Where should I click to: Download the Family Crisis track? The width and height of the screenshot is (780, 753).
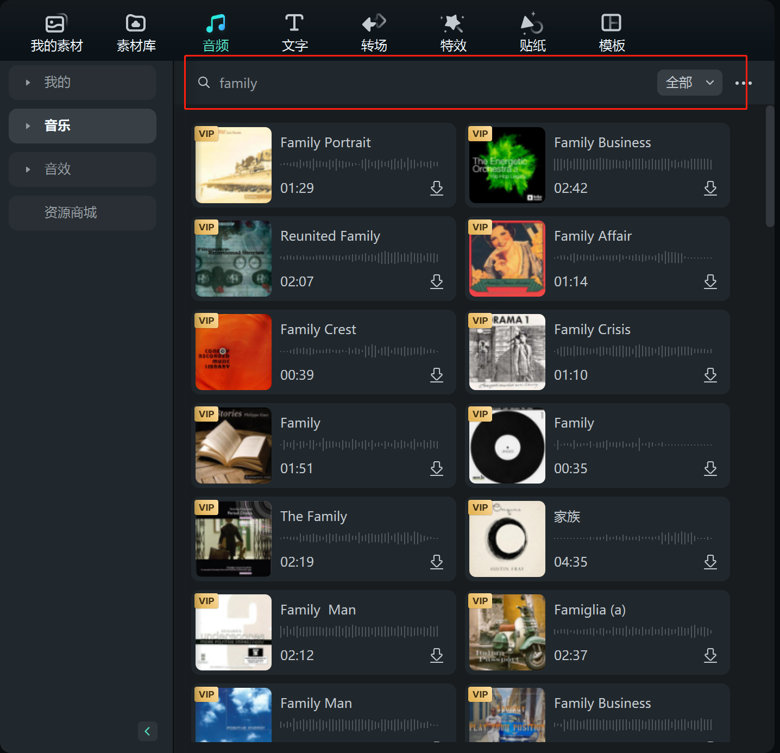(710, 375)
